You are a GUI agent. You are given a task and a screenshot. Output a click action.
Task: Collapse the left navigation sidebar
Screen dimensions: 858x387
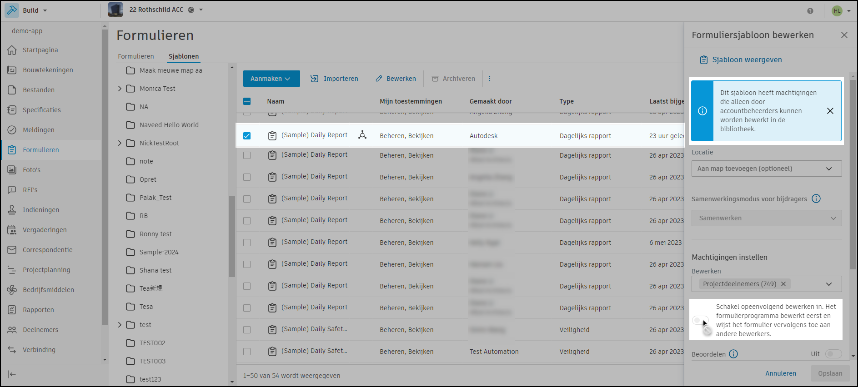point(12,374)
